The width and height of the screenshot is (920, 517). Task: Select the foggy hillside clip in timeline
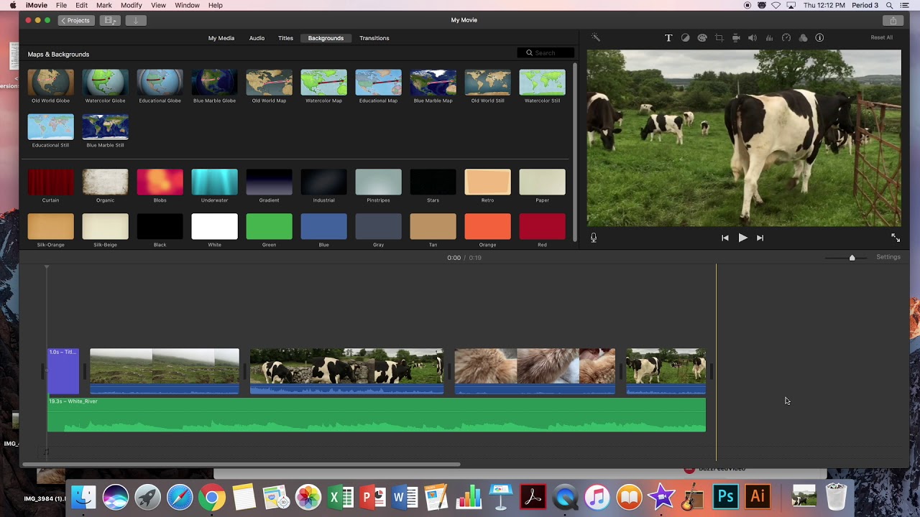click(x=165, y=371)
